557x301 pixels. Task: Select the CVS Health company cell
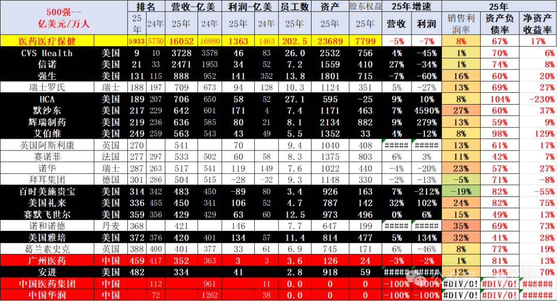[47, 53]
